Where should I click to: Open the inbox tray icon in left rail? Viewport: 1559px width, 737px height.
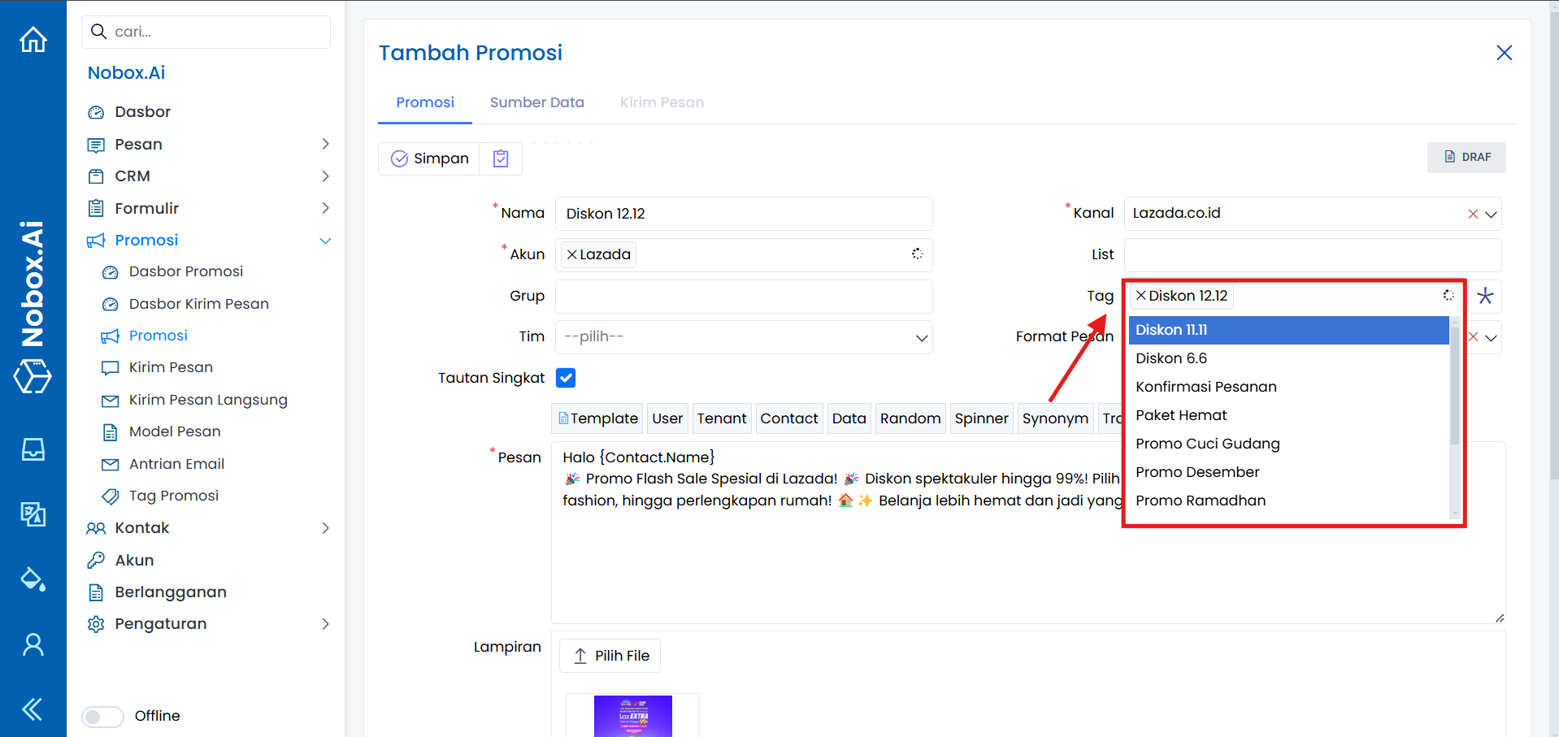coord(33,449)
